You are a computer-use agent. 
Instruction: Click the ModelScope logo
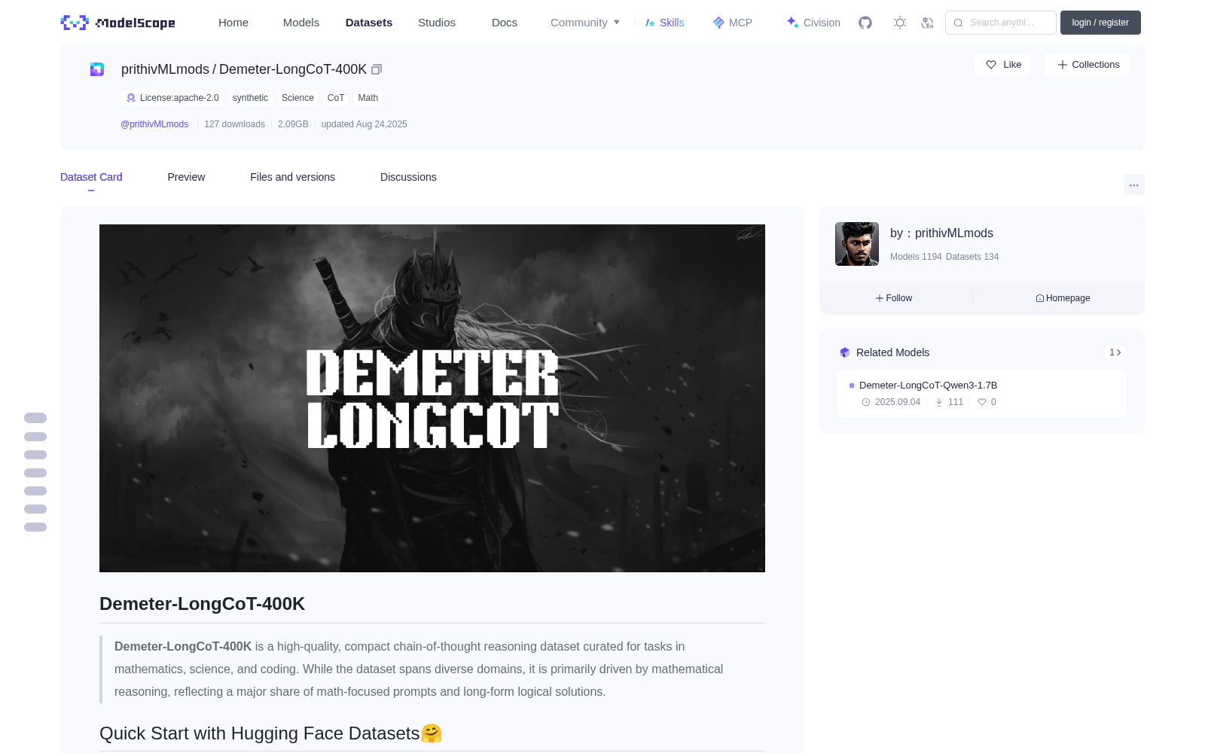(x=118, y=23)
